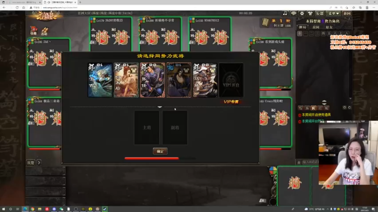Open File Explorer on taskbar
This screenshot has width=378, height=212.
coord(40,209)
